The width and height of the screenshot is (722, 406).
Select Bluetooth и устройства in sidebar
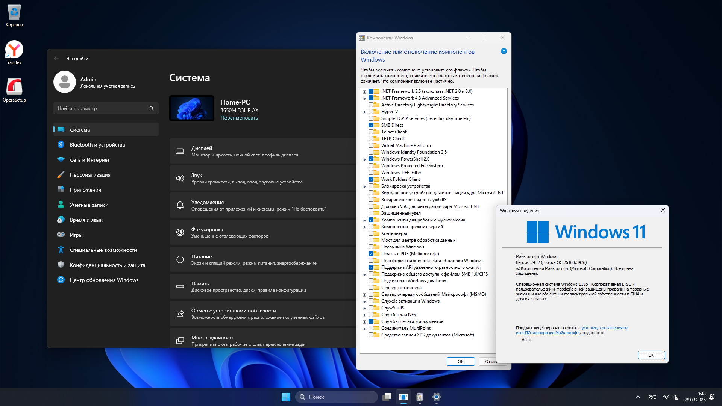tap(97, 145)
